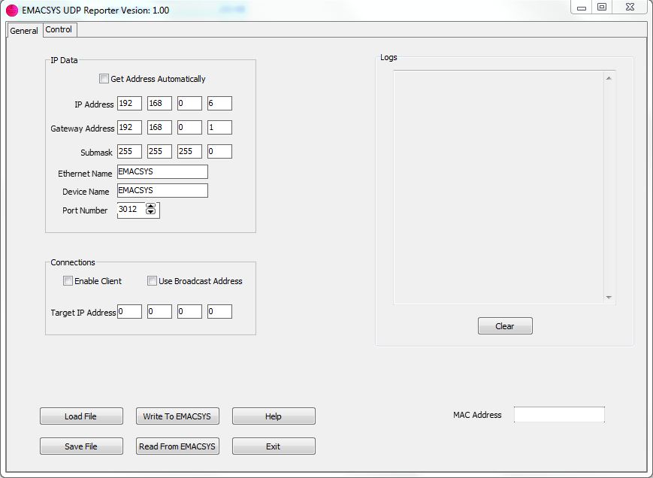The width and height of the screenshot is (653, 478).
Task: Focus the MAC Address field
Action: click(x=559, y=415)
